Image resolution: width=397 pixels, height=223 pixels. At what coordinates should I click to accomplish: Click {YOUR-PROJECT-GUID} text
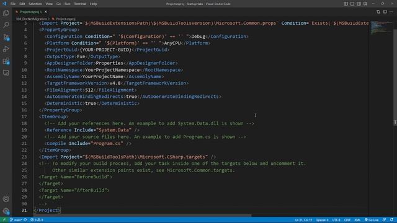[105, 50]
